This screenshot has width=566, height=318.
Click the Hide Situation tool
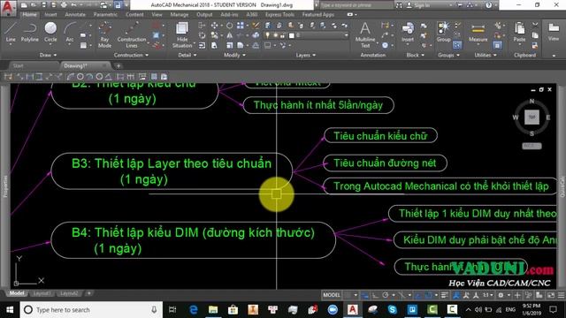tap(182, 34)
